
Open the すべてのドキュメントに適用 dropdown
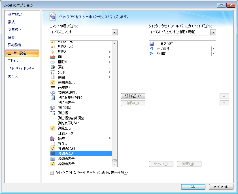pos(213,32)
